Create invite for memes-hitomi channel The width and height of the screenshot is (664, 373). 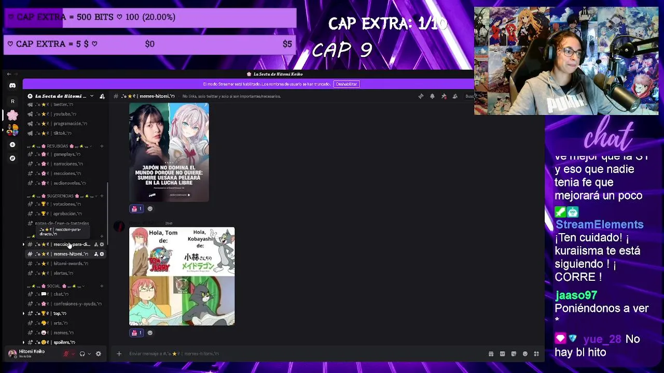coord(96,254)
